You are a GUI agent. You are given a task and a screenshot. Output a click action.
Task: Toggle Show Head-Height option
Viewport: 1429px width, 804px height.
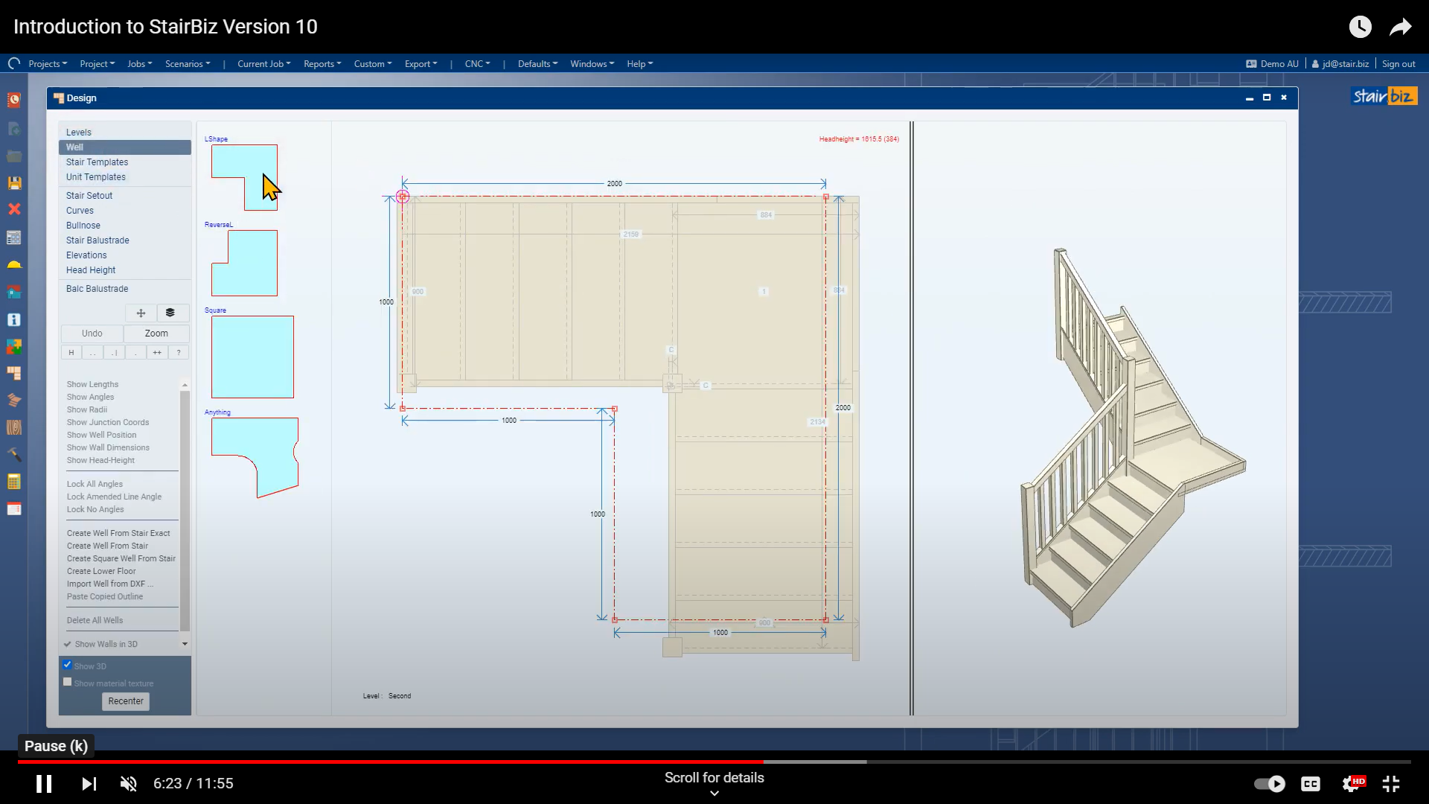click(x=100, y=460)
